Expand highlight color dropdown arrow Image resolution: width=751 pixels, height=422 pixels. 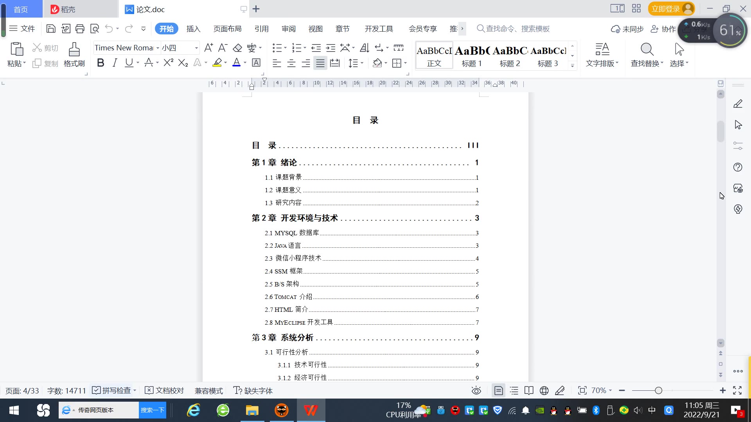226,63
